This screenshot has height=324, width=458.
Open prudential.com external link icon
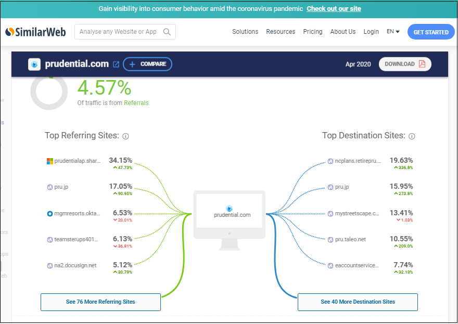coord(116,64)
